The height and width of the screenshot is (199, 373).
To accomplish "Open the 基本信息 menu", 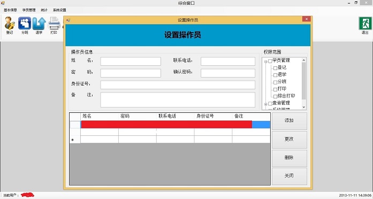I will [x=10, y=10].
